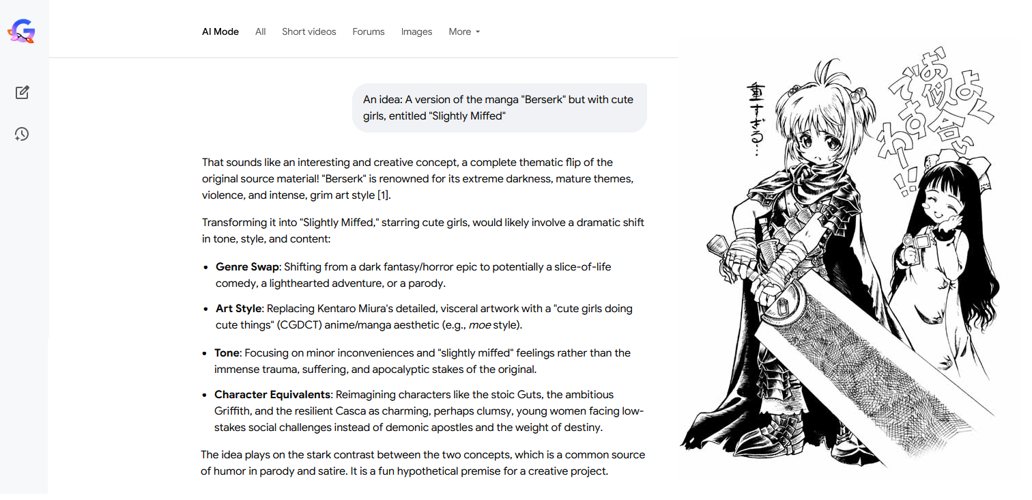Click the line starting "The idea plays on"
1032x500 pixels.
pyautogui.click(x=422, y=455)
